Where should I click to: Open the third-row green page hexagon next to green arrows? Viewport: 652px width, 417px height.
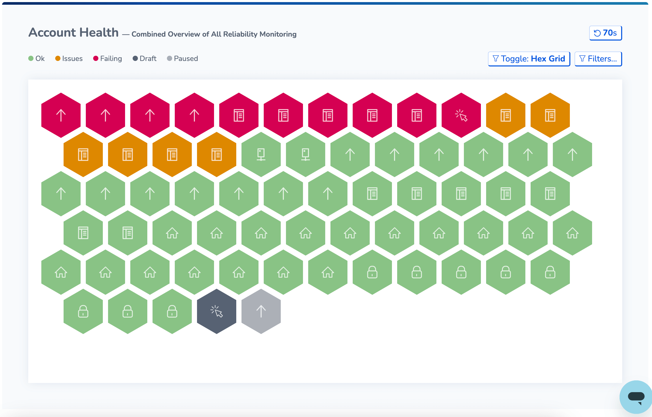pyautogui.click(x=372, y=194)
